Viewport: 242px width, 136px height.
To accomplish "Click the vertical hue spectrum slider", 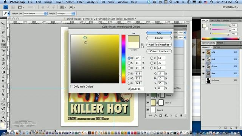I will pyautogui.click(x=124, y=59).
